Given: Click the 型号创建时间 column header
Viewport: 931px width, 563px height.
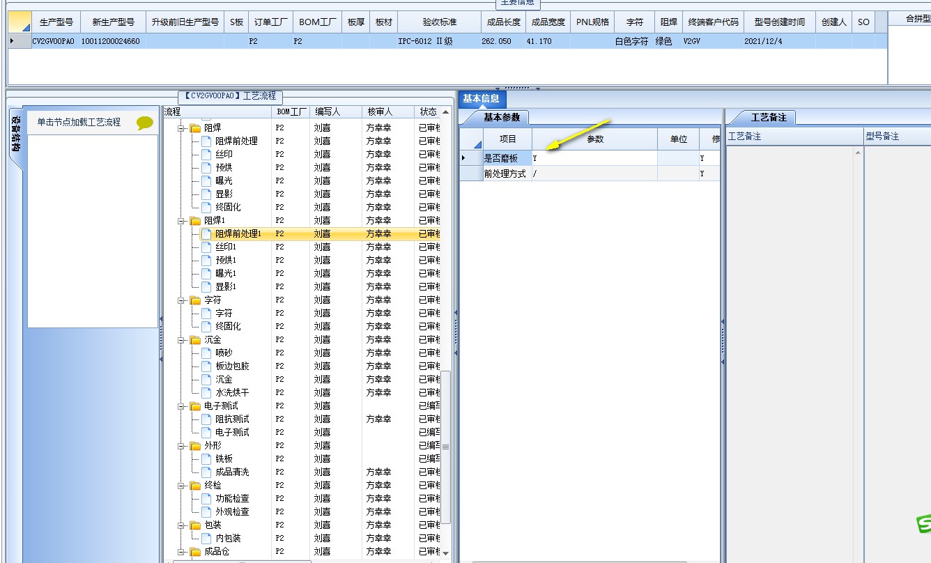Looking at the screenshot, I should (x=780, y=22).
